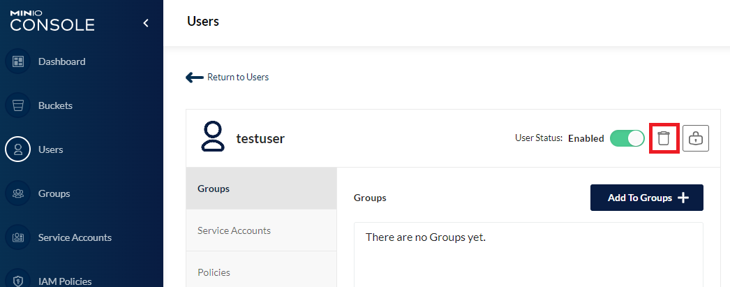Go to the Buckets menu label

tap(55, 105)
